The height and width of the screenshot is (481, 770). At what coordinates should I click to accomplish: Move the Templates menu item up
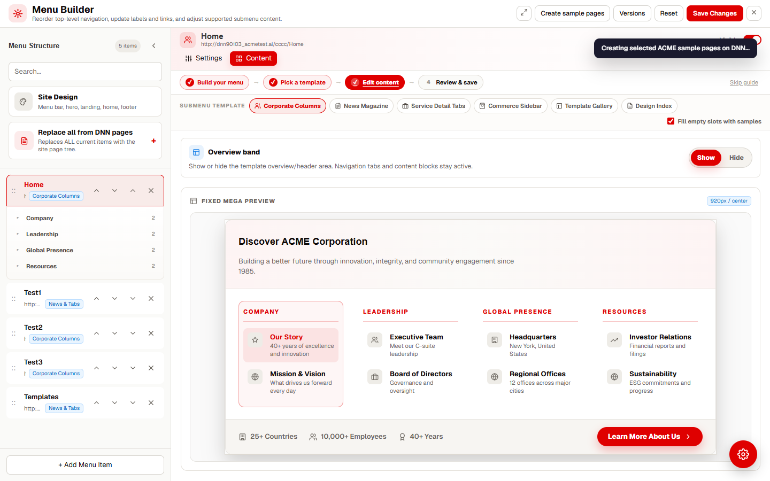click(96, 403)
